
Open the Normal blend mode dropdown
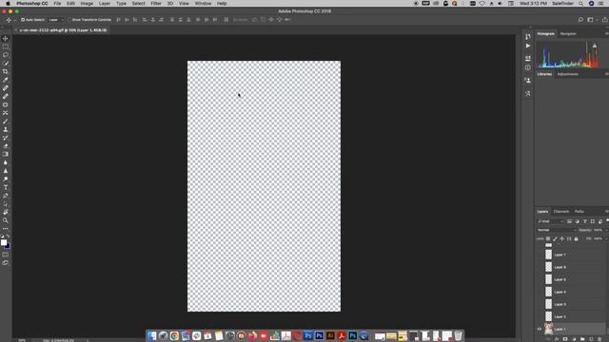click(557, 230)
